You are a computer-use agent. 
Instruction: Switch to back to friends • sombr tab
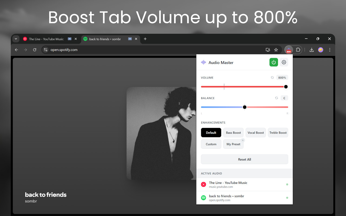coord(111,39)
